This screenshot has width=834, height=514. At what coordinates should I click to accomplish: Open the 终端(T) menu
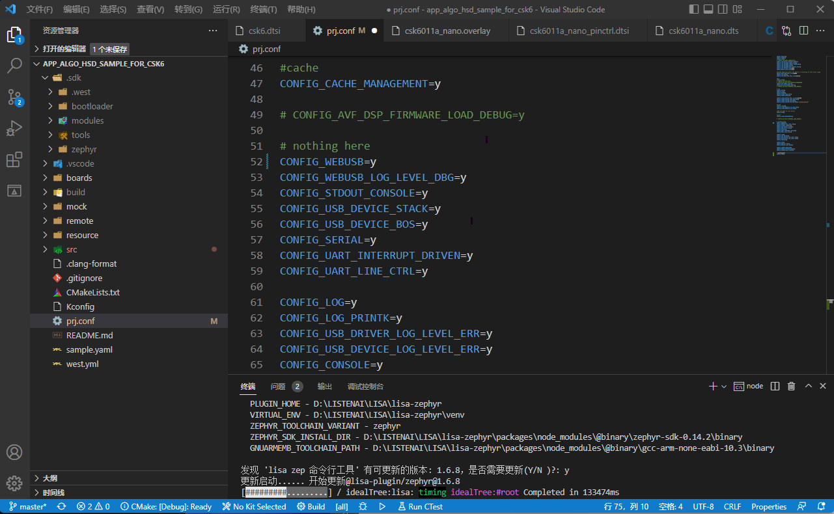click(264, 10)
